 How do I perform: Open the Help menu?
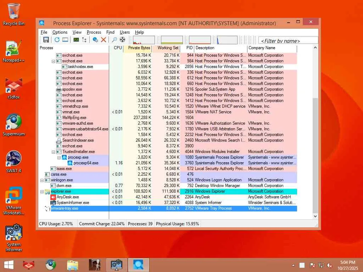[x=139, y=32]
